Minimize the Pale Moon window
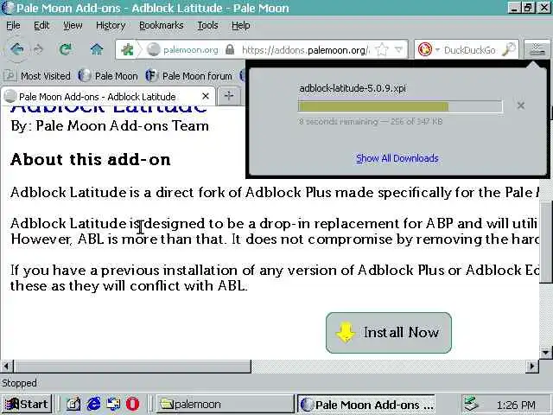This screenshot has height=415, width=553. 514,8
